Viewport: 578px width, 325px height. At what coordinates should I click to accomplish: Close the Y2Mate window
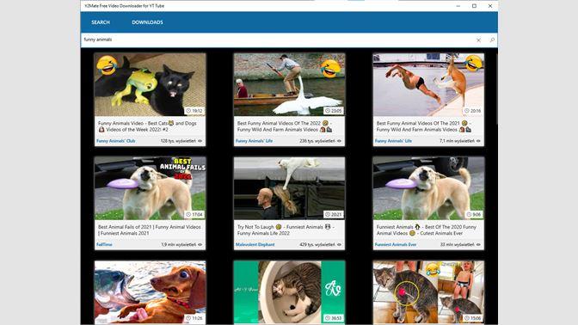(x=490, y=6)
